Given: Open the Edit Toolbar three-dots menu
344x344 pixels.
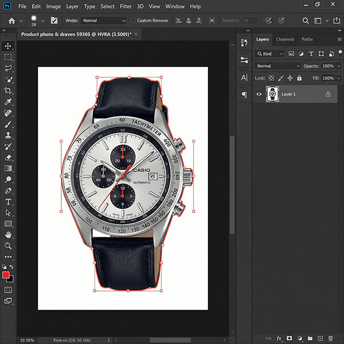Looking at the screenshot, I should 8,257.
